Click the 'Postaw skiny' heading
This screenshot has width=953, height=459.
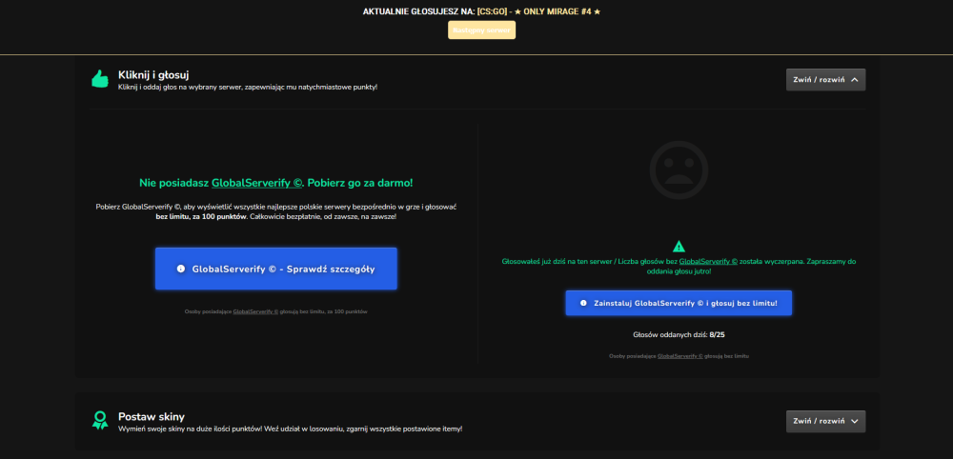tap(152, 417)
